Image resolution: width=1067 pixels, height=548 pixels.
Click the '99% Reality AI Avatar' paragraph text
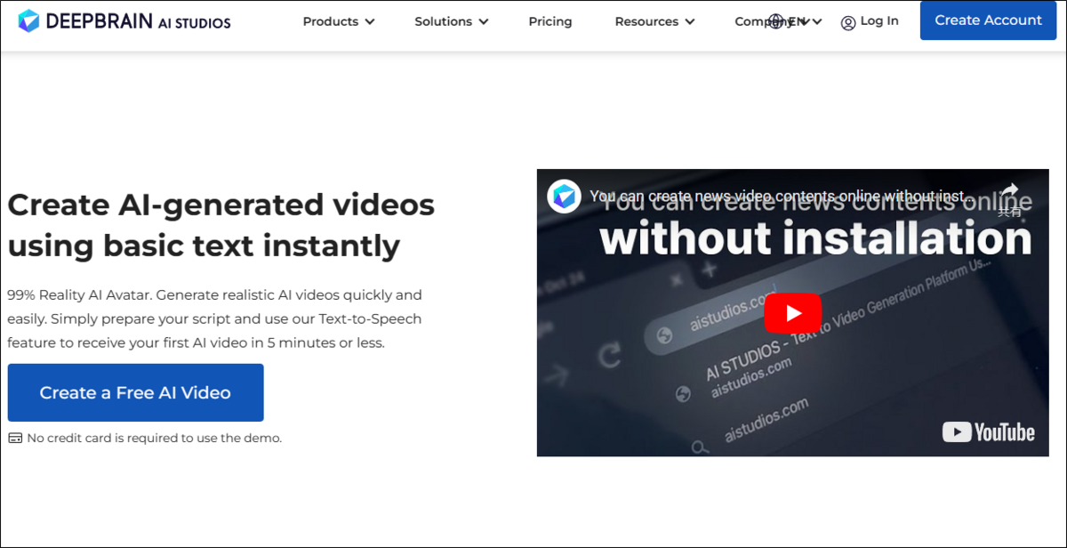click(214, 318)
